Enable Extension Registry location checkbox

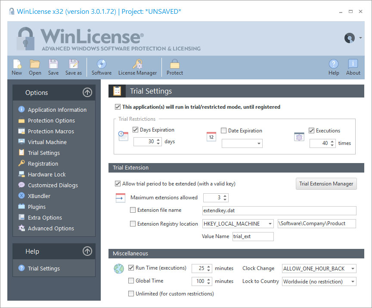point(133,223)
